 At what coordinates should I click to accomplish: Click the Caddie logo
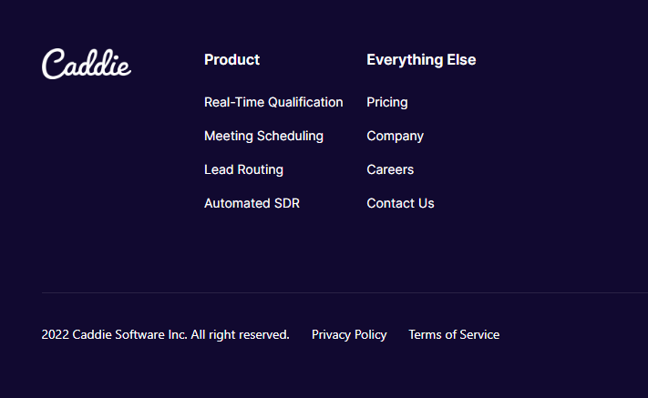[x=87, y=63]
